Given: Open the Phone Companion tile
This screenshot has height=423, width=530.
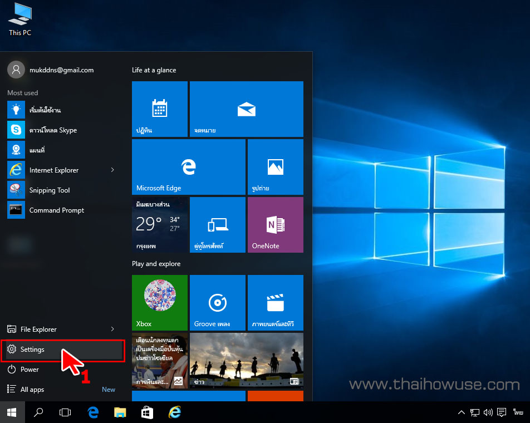Looking at the screenshot, I should point(218,225).
